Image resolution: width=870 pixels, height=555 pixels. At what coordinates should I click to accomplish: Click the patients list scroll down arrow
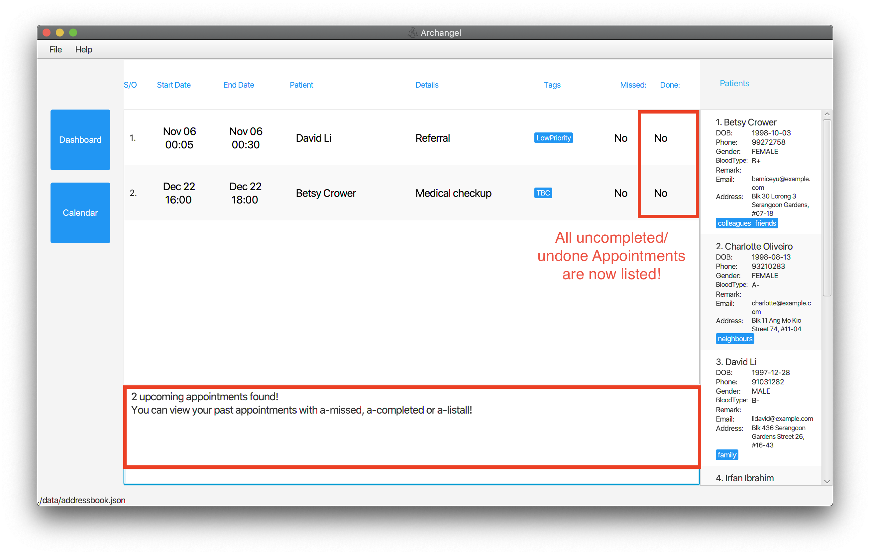point(827,481)
